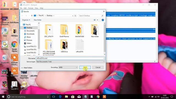
Task: Select Pictures in navigation tree
Action: (29, 40)
